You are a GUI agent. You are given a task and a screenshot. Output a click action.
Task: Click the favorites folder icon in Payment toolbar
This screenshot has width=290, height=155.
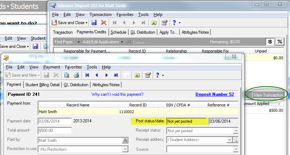pyautogui.click(x=137, y=75)
